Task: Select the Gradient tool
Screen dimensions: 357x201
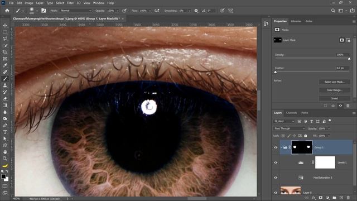Action: click(5, 106)
